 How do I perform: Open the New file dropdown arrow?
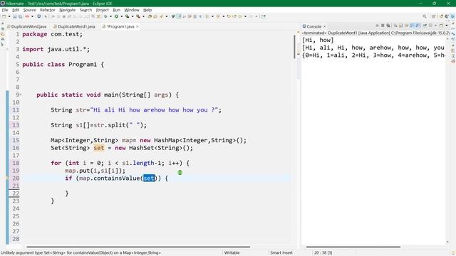[9, 16]
